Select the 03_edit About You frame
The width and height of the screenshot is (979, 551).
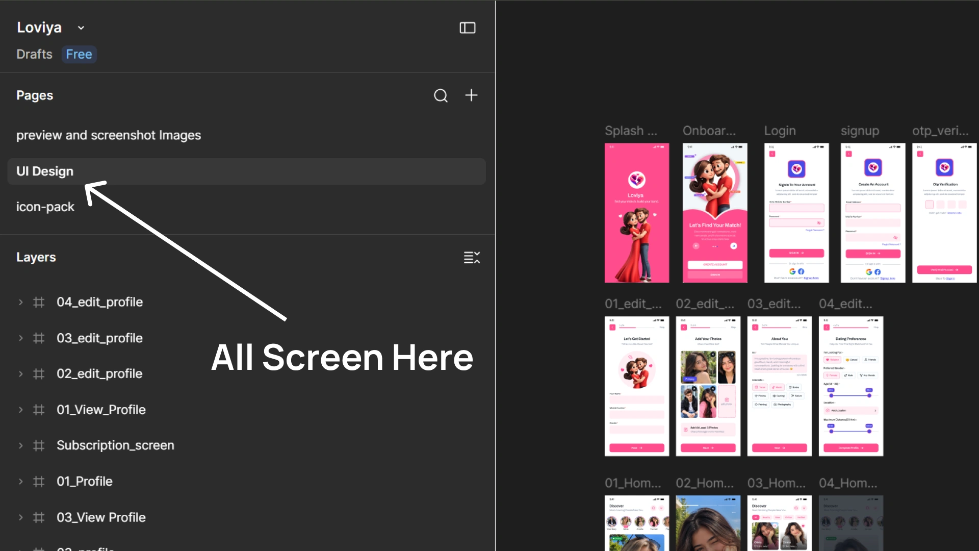click(780, 386)
